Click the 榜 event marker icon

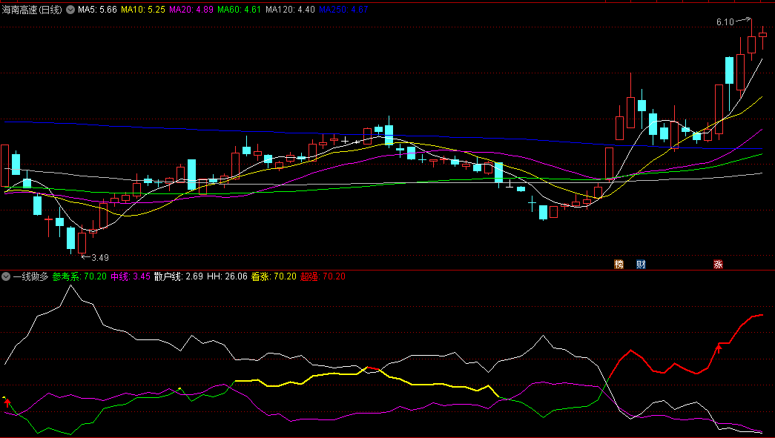pyautogui.click(x=619, y=264)
